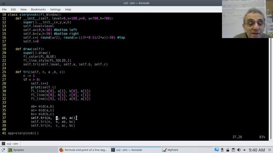Click 'ab= mid(a,b)' on line 34
The height and width of the screenshot is (153, 273).
pyautogui.click(x=42, y=106)
